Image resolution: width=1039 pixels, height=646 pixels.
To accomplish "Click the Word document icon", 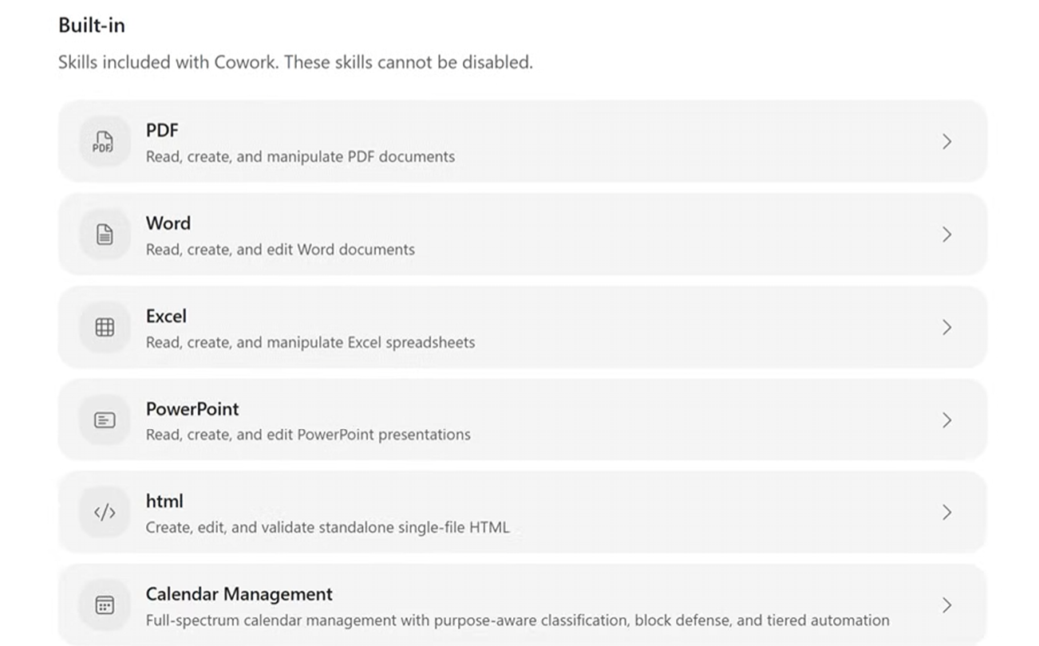I will [x=105, y=234].
